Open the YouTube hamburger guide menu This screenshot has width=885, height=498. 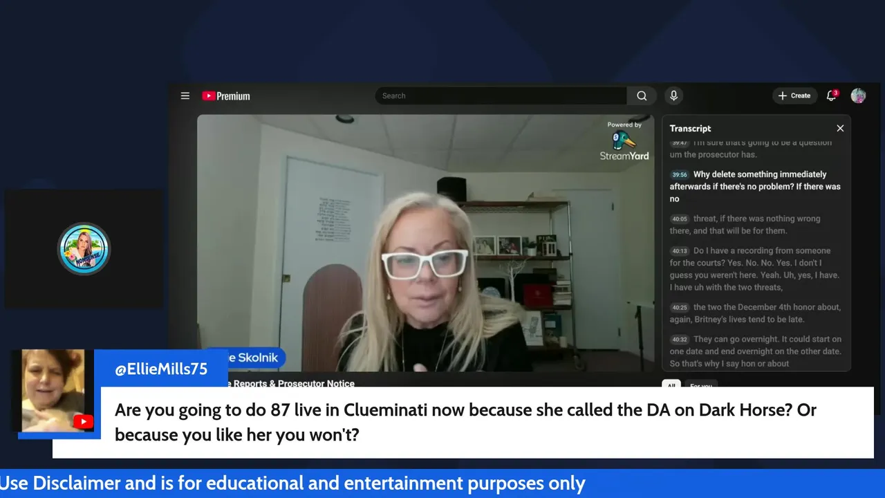pos(185,96)
